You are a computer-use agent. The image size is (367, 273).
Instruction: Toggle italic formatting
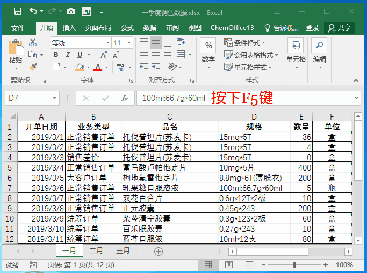(68, 55)
